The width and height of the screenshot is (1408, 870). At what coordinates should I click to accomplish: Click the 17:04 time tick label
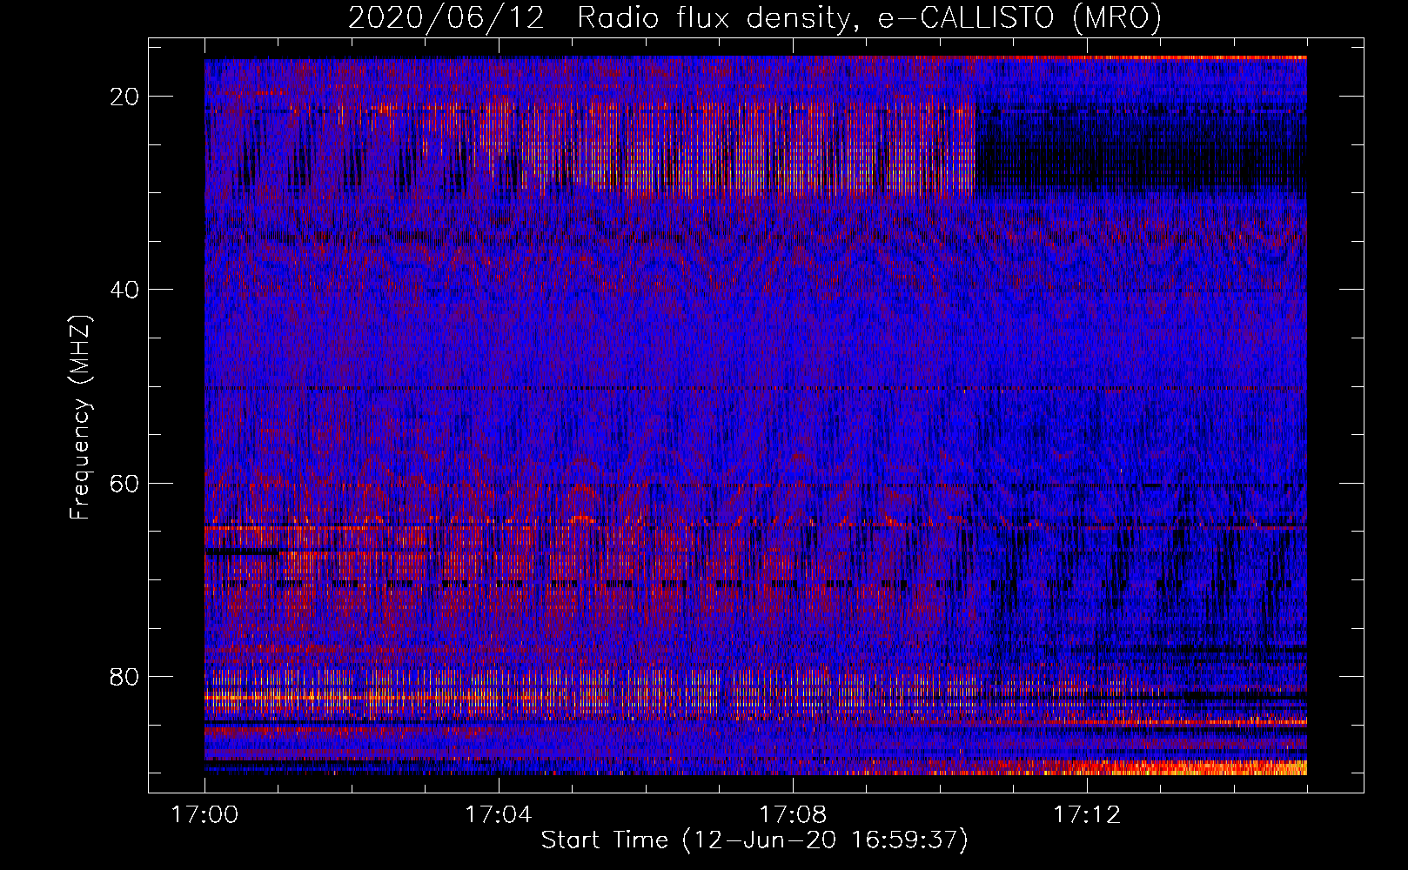tap(499, 815)
